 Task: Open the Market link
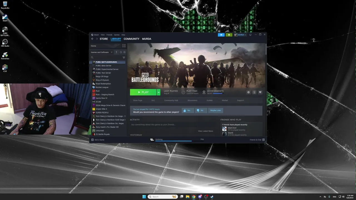(x=225, y=100)
